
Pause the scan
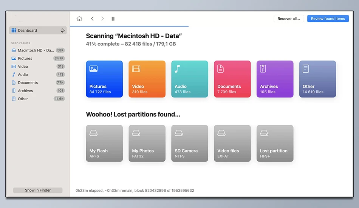pyautogui.click(x=113, y=19)
